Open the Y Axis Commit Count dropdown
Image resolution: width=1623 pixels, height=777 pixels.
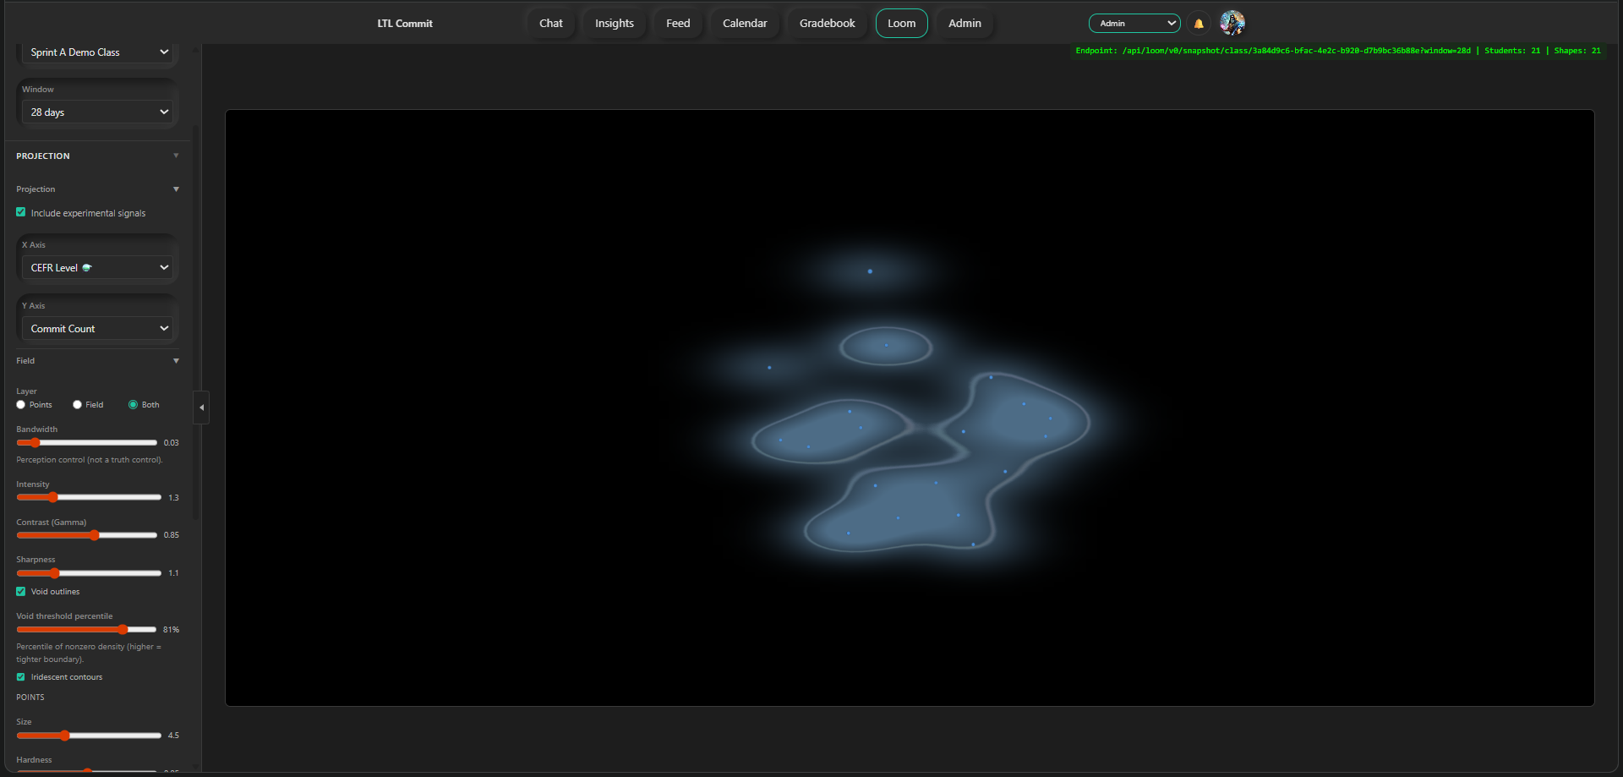[x=97, y=328]
